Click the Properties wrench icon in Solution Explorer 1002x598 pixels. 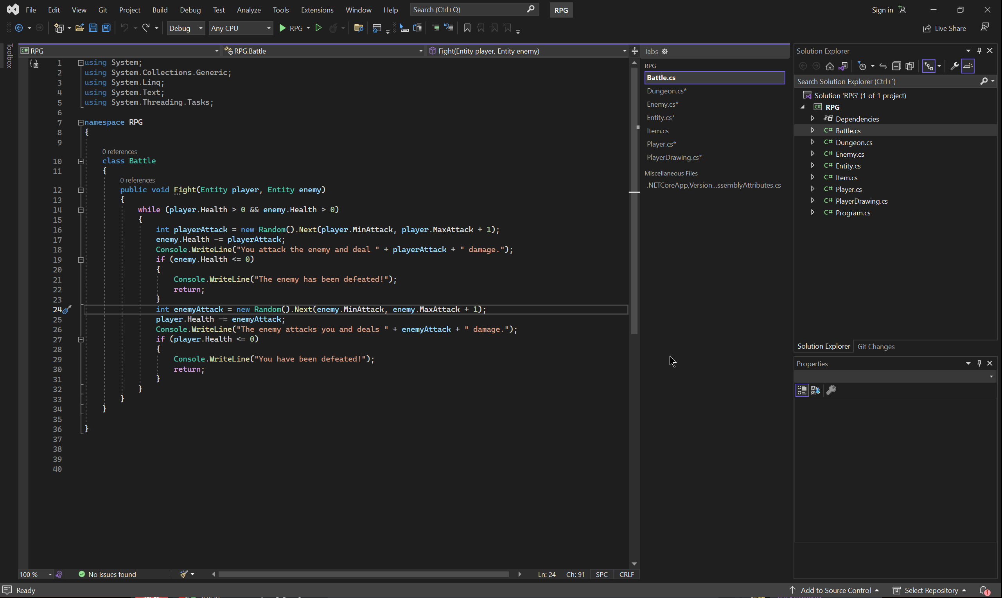(954, 66)
